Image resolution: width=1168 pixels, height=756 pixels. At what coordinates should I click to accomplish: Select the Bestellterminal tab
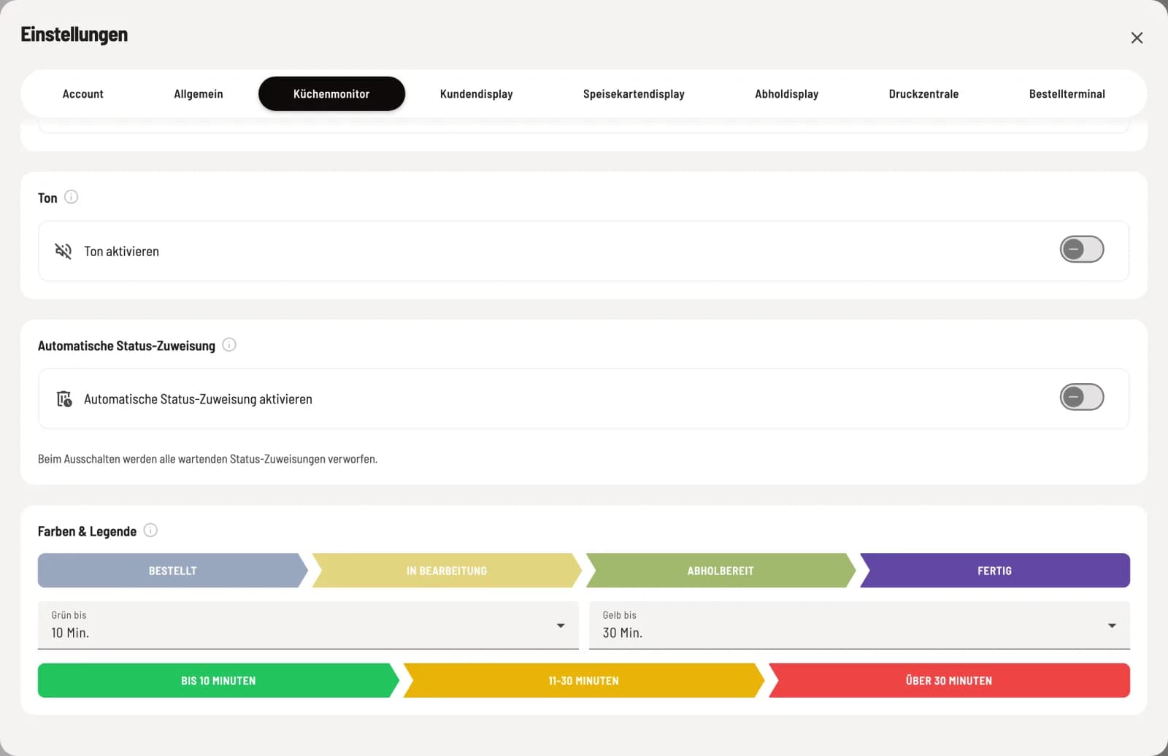coord(1067,94)
